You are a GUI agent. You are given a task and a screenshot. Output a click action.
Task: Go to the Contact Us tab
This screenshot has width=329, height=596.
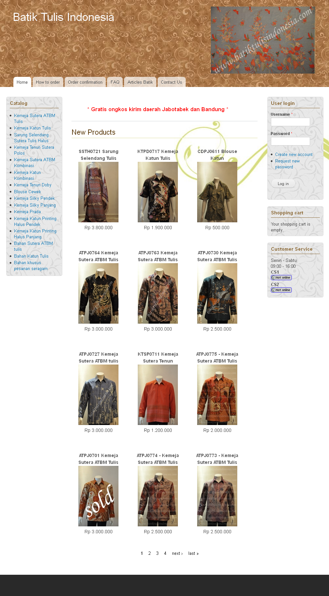[171, 82]
